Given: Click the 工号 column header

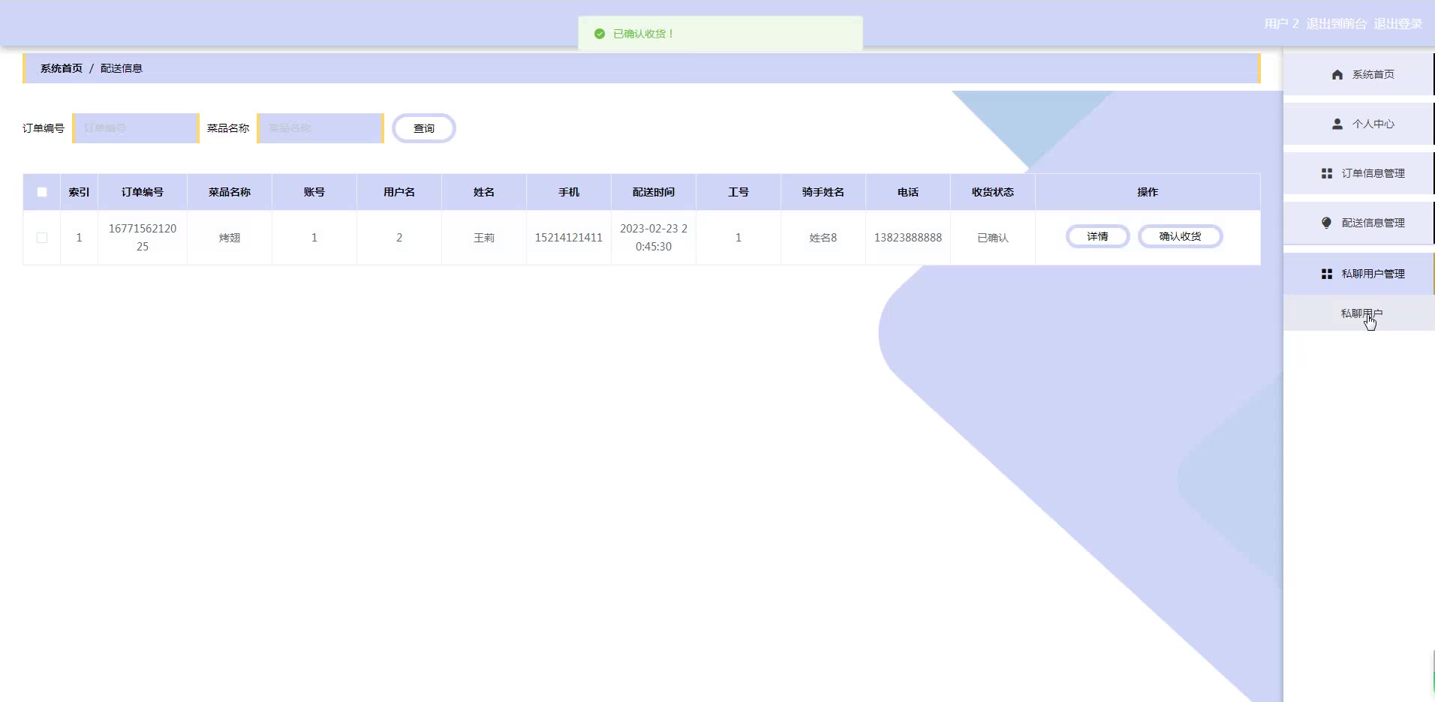Looking at the screenshot, I should tap(739, 192).
